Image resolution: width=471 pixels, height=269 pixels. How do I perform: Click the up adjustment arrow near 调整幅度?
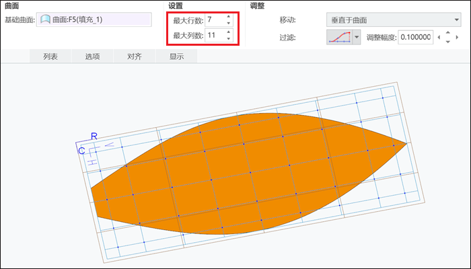[448, 33]
